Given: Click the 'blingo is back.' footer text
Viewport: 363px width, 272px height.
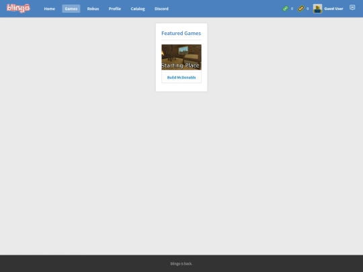Looking at the screenshot, I should coord(182,264).
